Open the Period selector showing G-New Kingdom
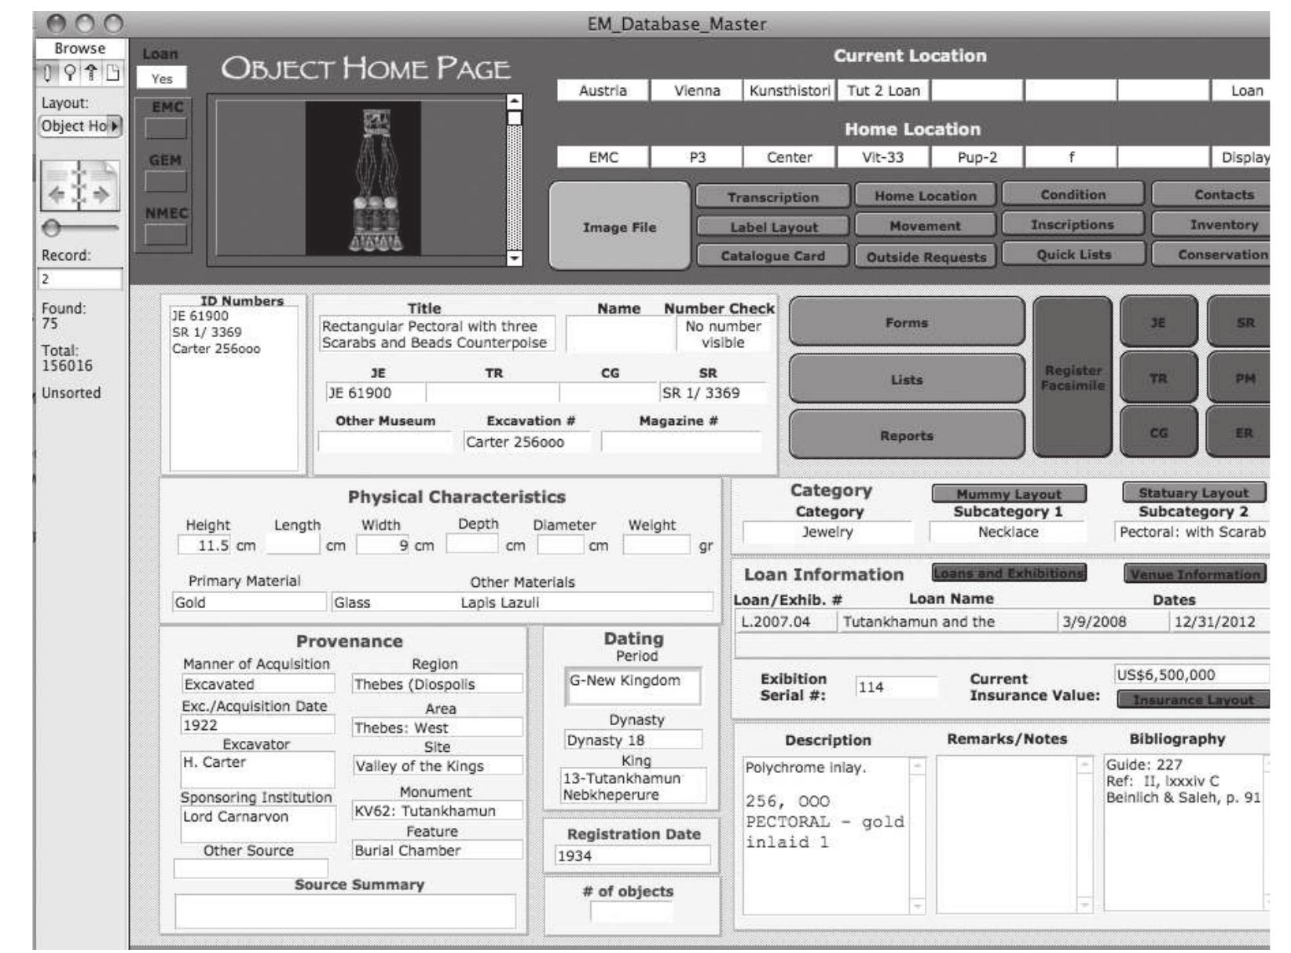 pyautogui.click(x=633, y=686)
